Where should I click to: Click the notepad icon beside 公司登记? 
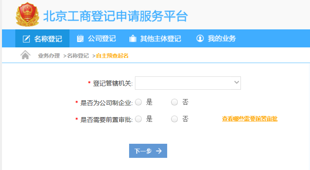(x=80, y=38)
